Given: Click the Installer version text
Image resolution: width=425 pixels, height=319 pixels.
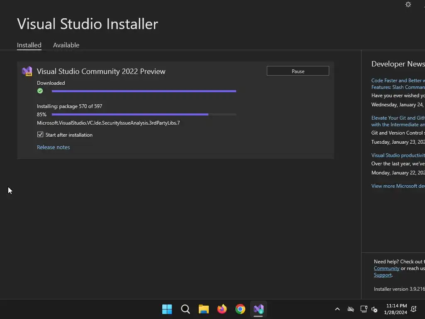Looking at the screenshot, I should [x=399, y=289].
